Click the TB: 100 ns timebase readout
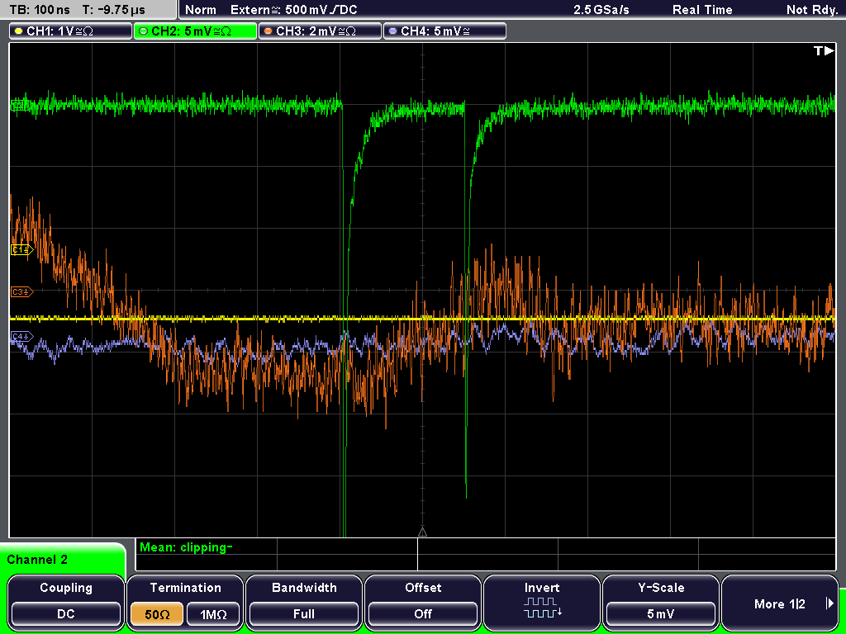This screenshot has width=846, height=634. coord(40,10)
